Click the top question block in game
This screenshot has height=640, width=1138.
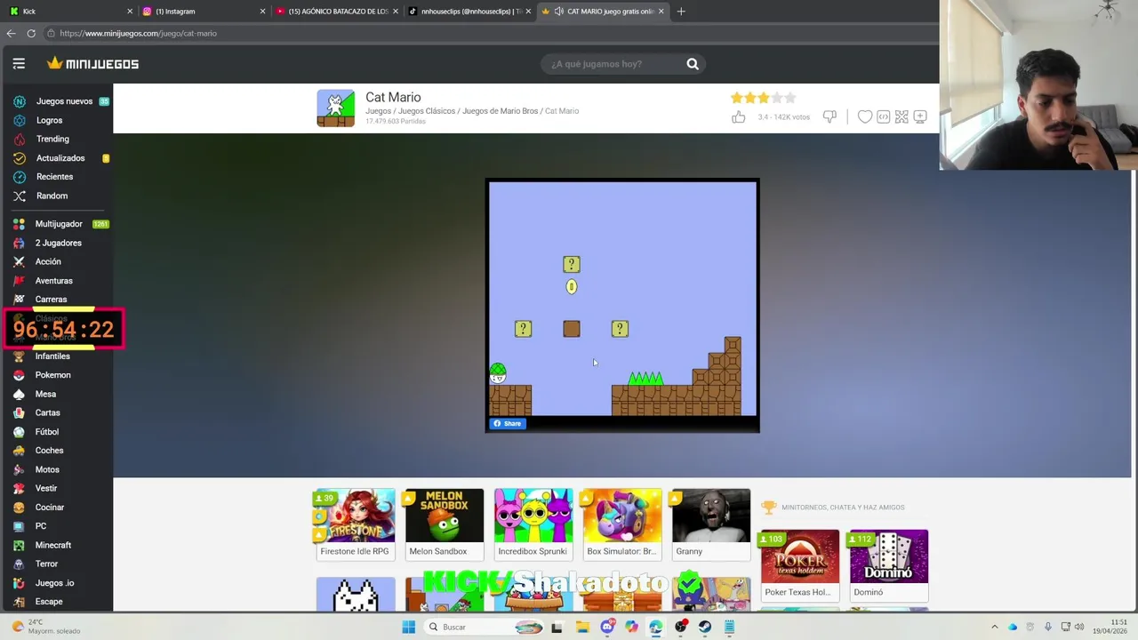coord(572,264)
